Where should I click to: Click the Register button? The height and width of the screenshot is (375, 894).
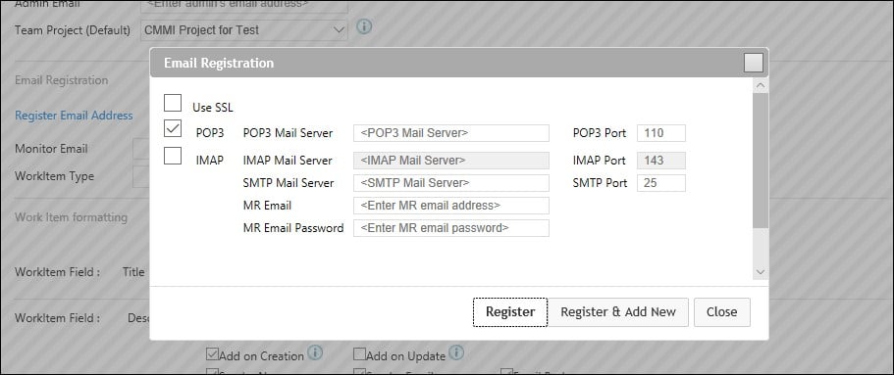pyautogui.click(x=510, y=311)
